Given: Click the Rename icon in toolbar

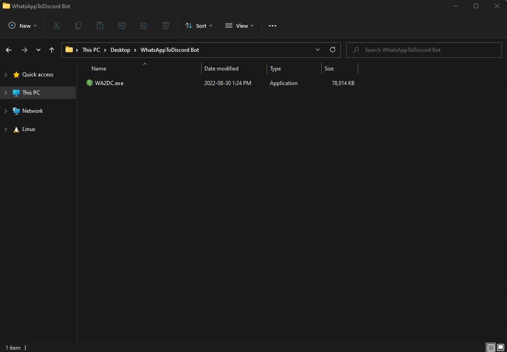Looking at the screenshot, I should pyautogui.click(x=122, y=26).
